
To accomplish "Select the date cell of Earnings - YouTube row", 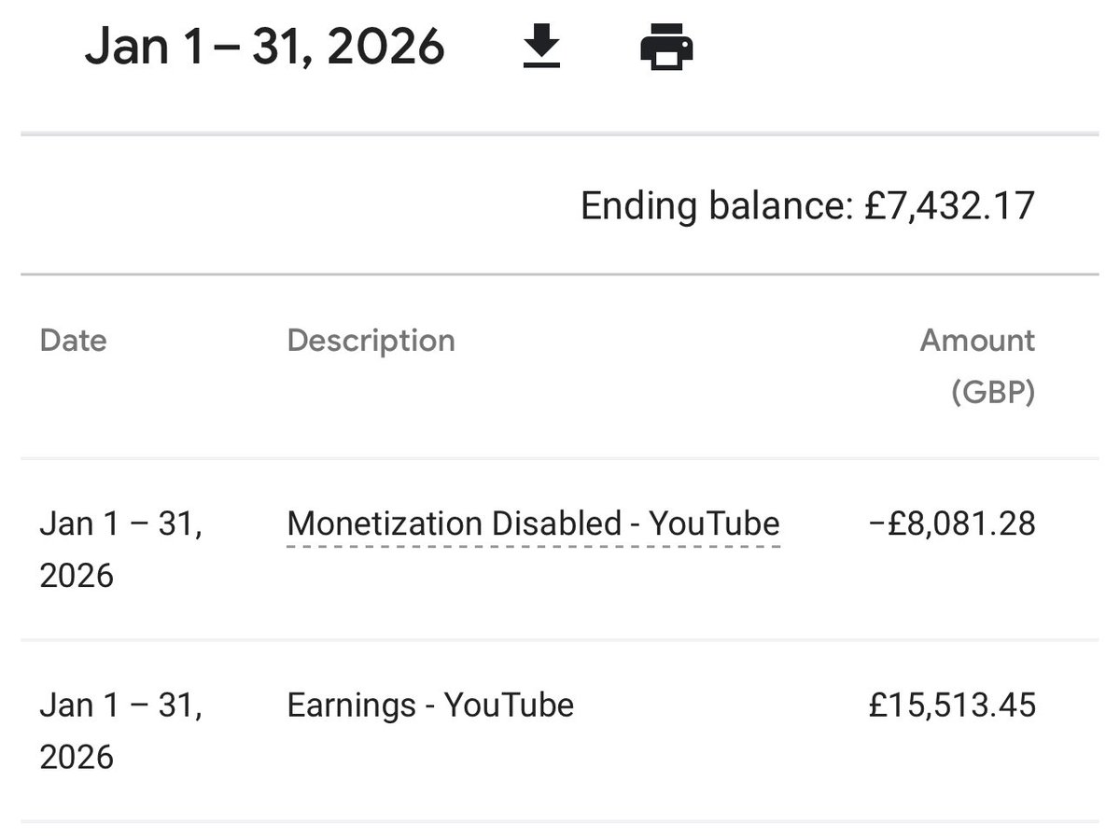I will point(121,731).
